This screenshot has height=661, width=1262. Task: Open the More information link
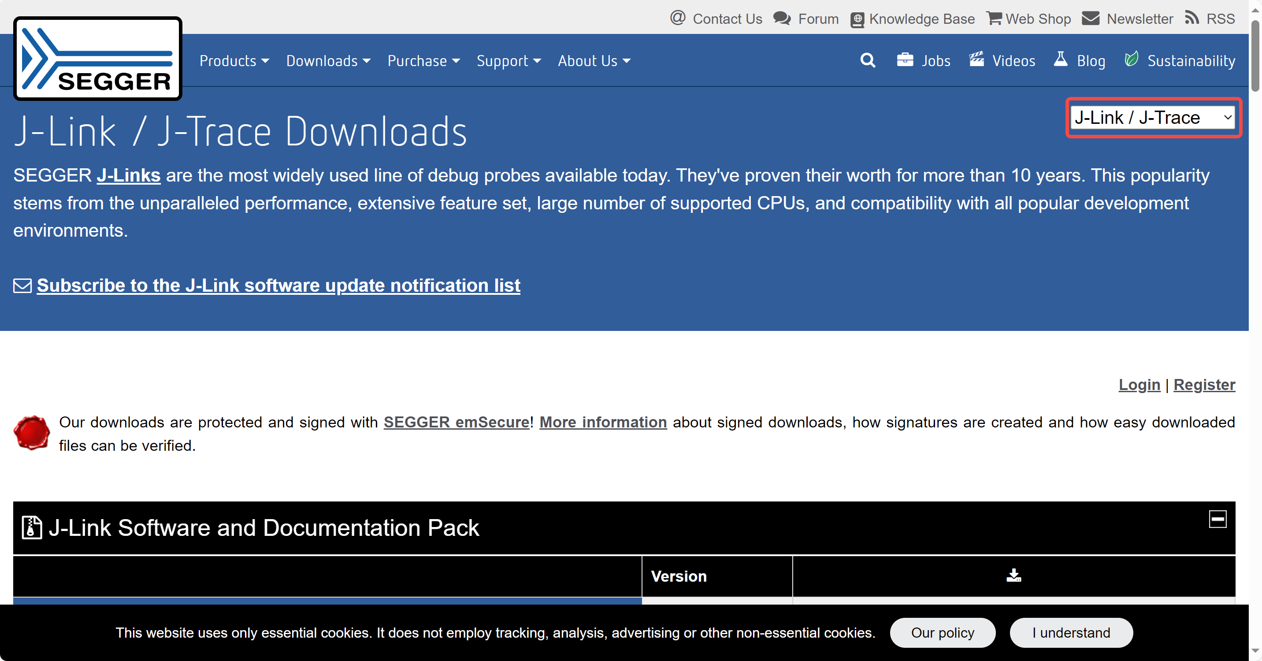pos(603,422)
